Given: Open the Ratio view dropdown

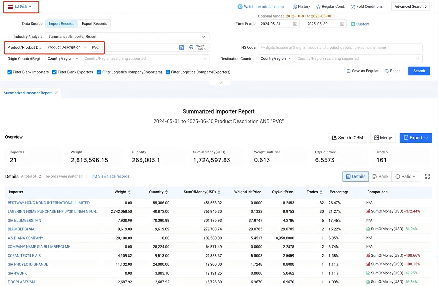Looking at the screenshot, I should (405, 176).
